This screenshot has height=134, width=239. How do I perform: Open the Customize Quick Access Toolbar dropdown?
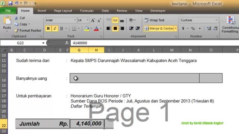[x=35, y=3]
